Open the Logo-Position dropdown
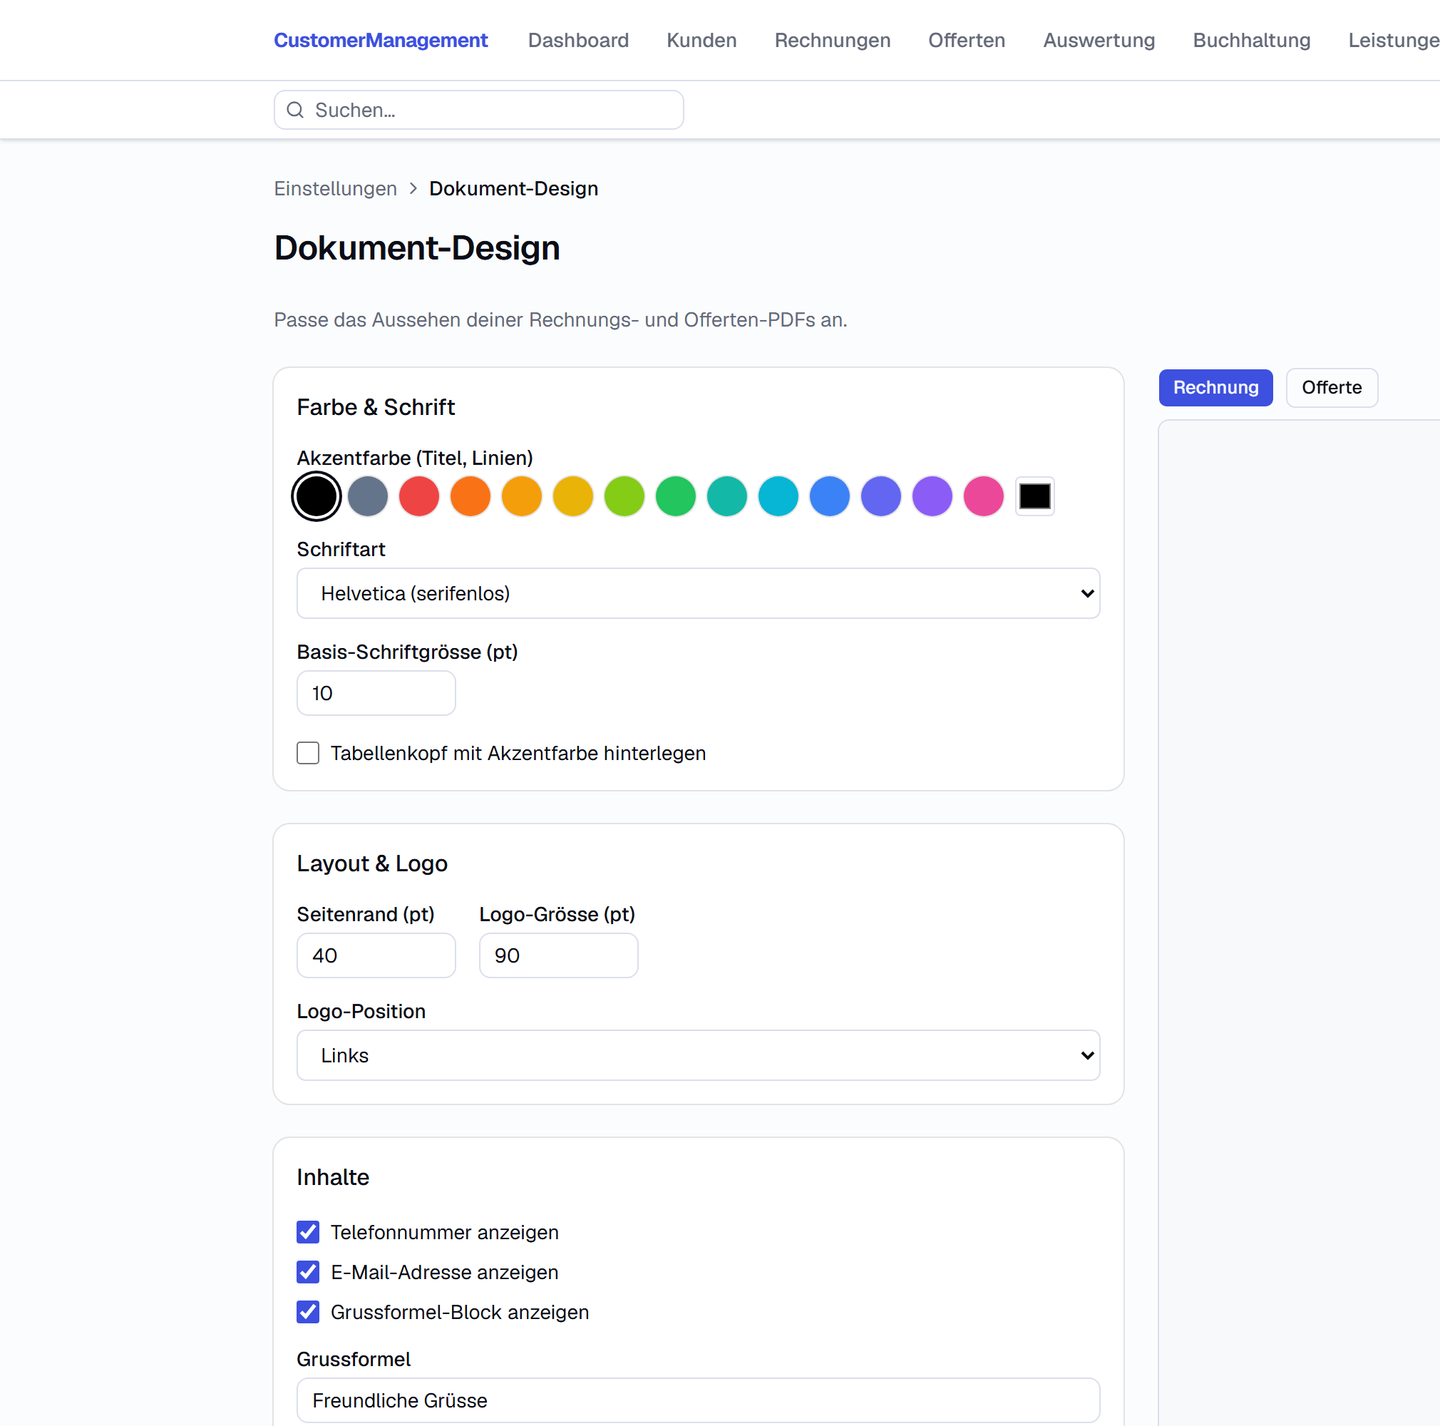Screen dimensions: 1440x1426 [x=699, y=1055]
